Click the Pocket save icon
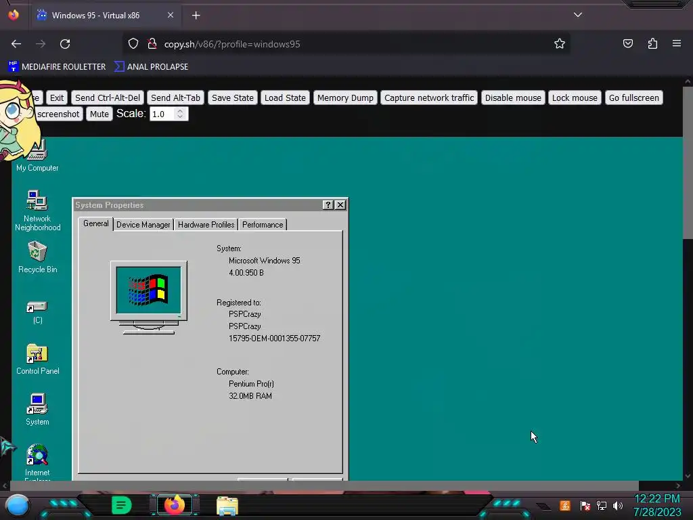Viewport: 693px width, 520px height. (x=628, y=44)
